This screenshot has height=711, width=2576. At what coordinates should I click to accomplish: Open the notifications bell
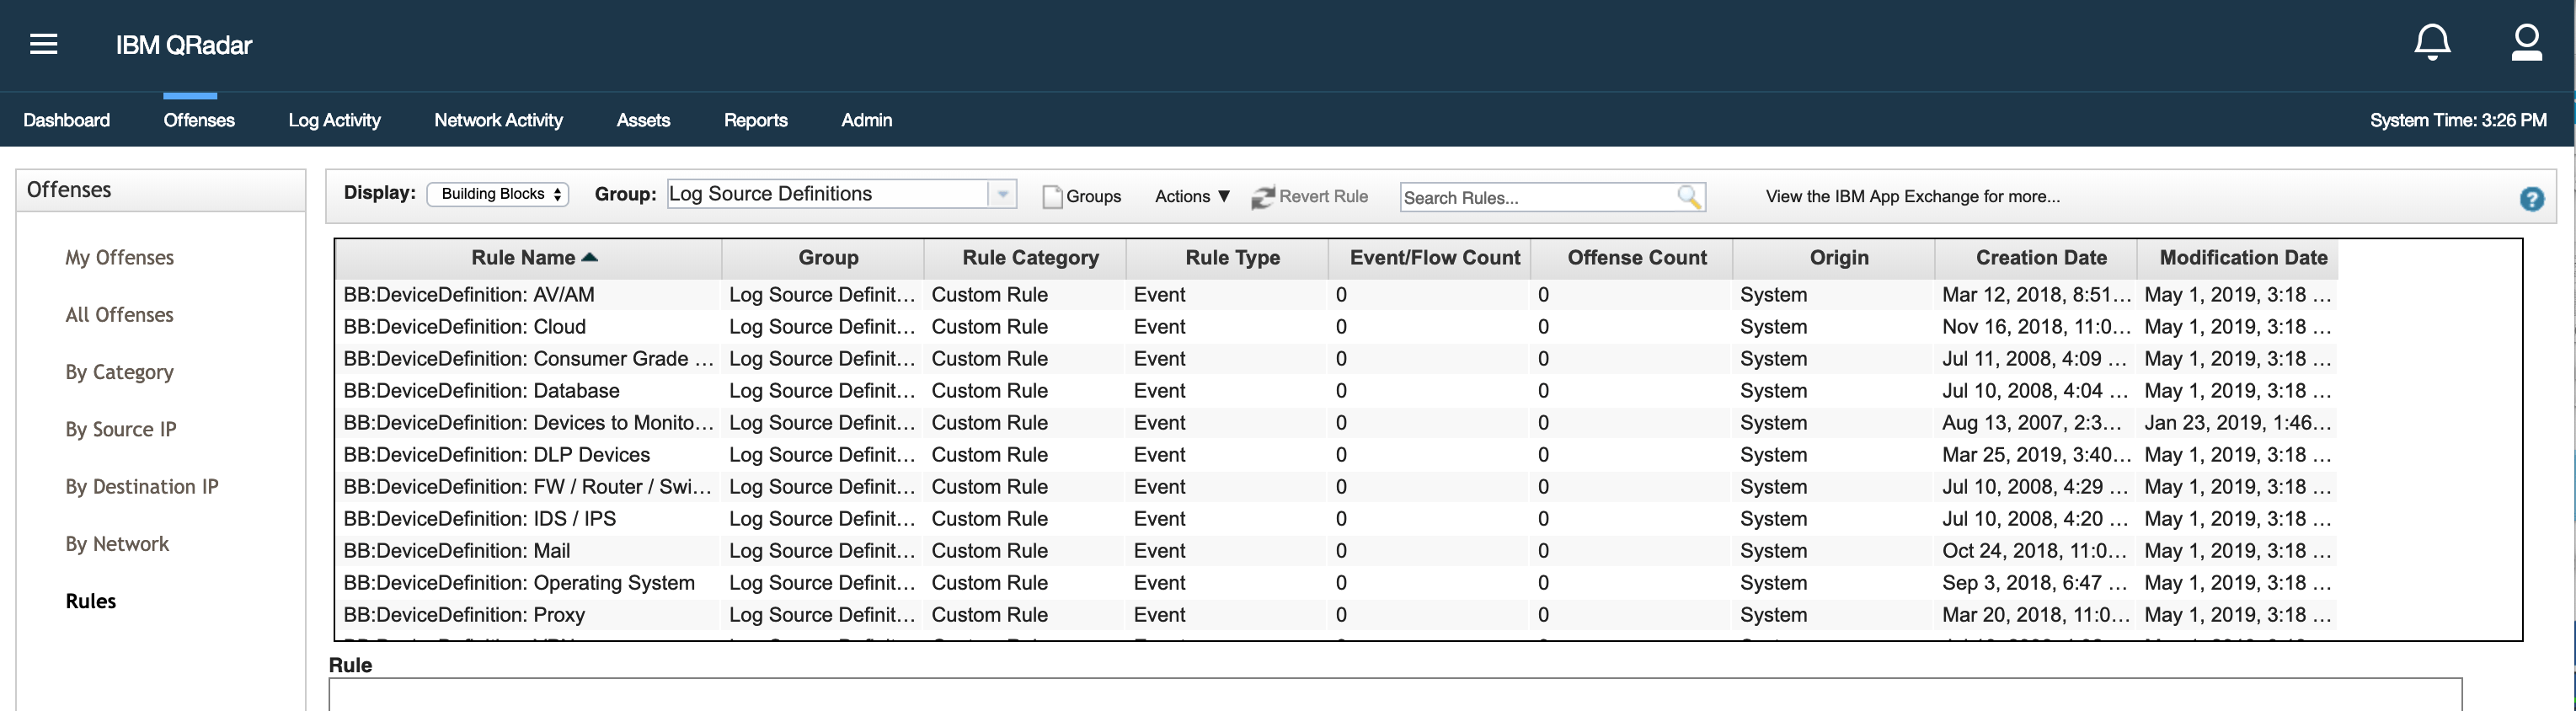click(2432, 43)
